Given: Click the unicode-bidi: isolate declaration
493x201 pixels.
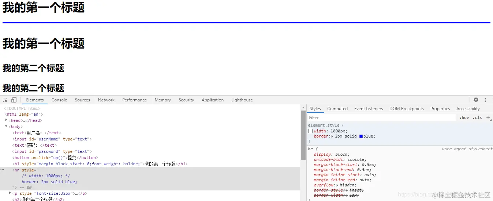Looking at the screenshot, I should point(340,159).
